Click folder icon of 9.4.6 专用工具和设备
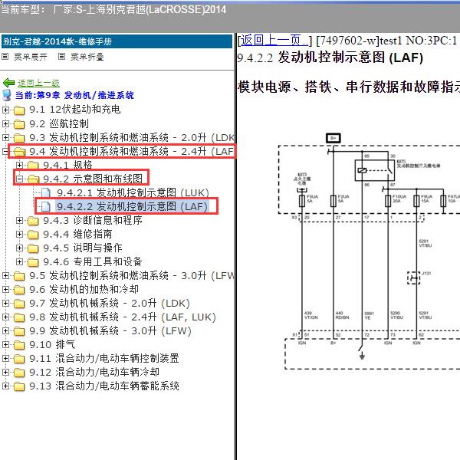 33,262
